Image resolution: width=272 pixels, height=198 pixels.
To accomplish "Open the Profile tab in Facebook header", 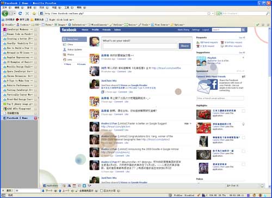I will coord(95,30).
